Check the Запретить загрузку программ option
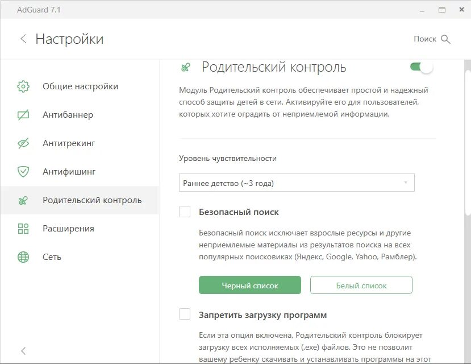The width and height of the screenshot is (471, 364). click(185, 315)
